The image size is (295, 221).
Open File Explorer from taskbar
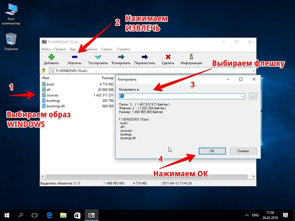63,215
